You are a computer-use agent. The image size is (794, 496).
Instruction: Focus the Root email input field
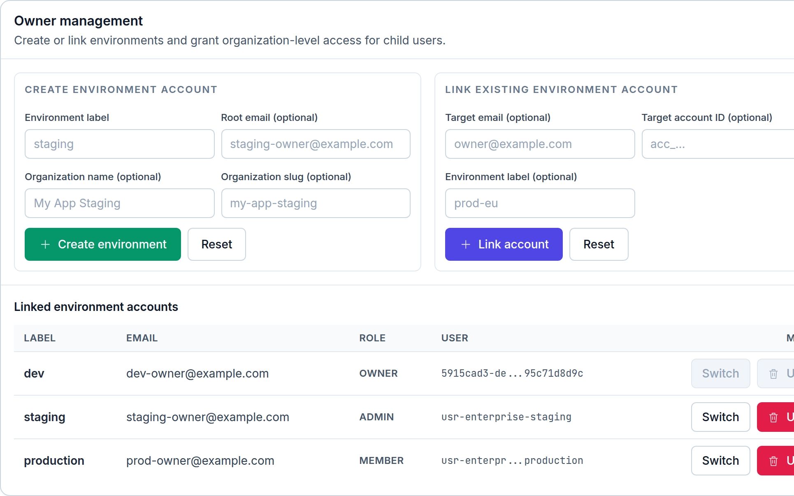point(316,144)
